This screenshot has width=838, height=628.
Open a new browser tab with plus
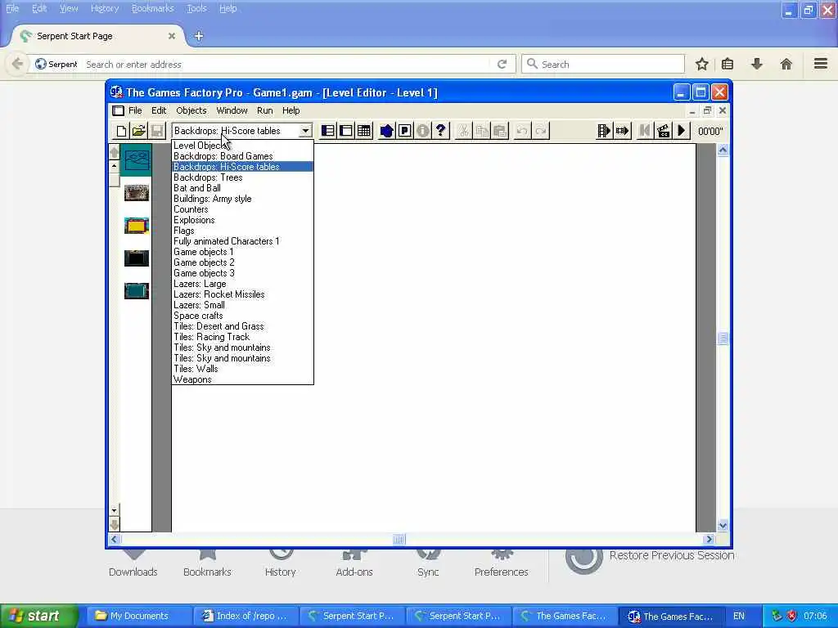tap(198, 36)
